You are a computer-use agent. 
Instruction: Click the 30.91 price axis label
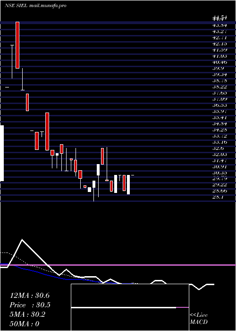coord(219,166)
